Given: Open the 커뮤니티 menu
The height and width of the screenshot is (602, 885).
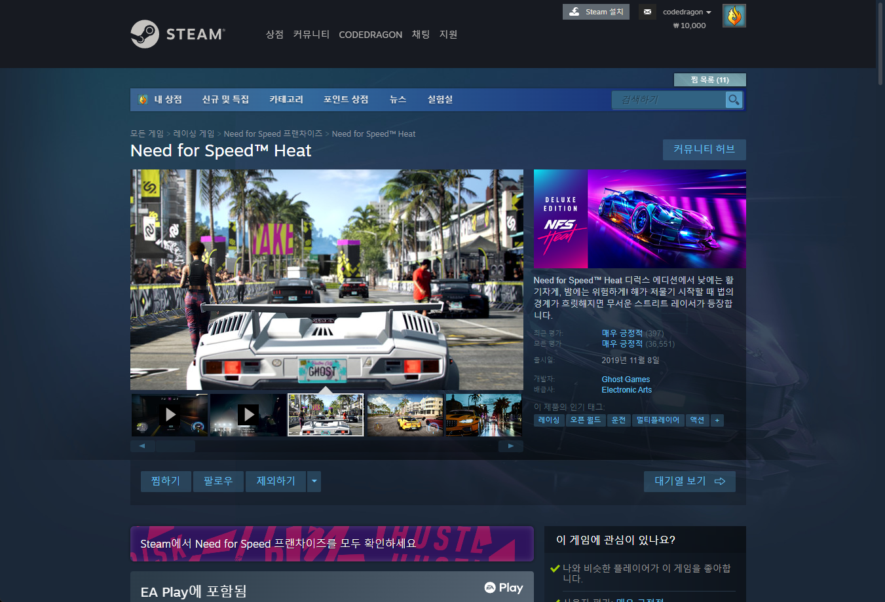Looking at the screenshot, I should pos(311,34).
